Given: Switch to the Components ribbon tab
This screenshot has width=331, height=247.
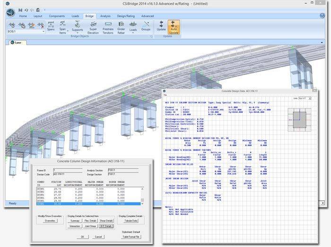Looking at the screenshot, I should coord(57,16).
